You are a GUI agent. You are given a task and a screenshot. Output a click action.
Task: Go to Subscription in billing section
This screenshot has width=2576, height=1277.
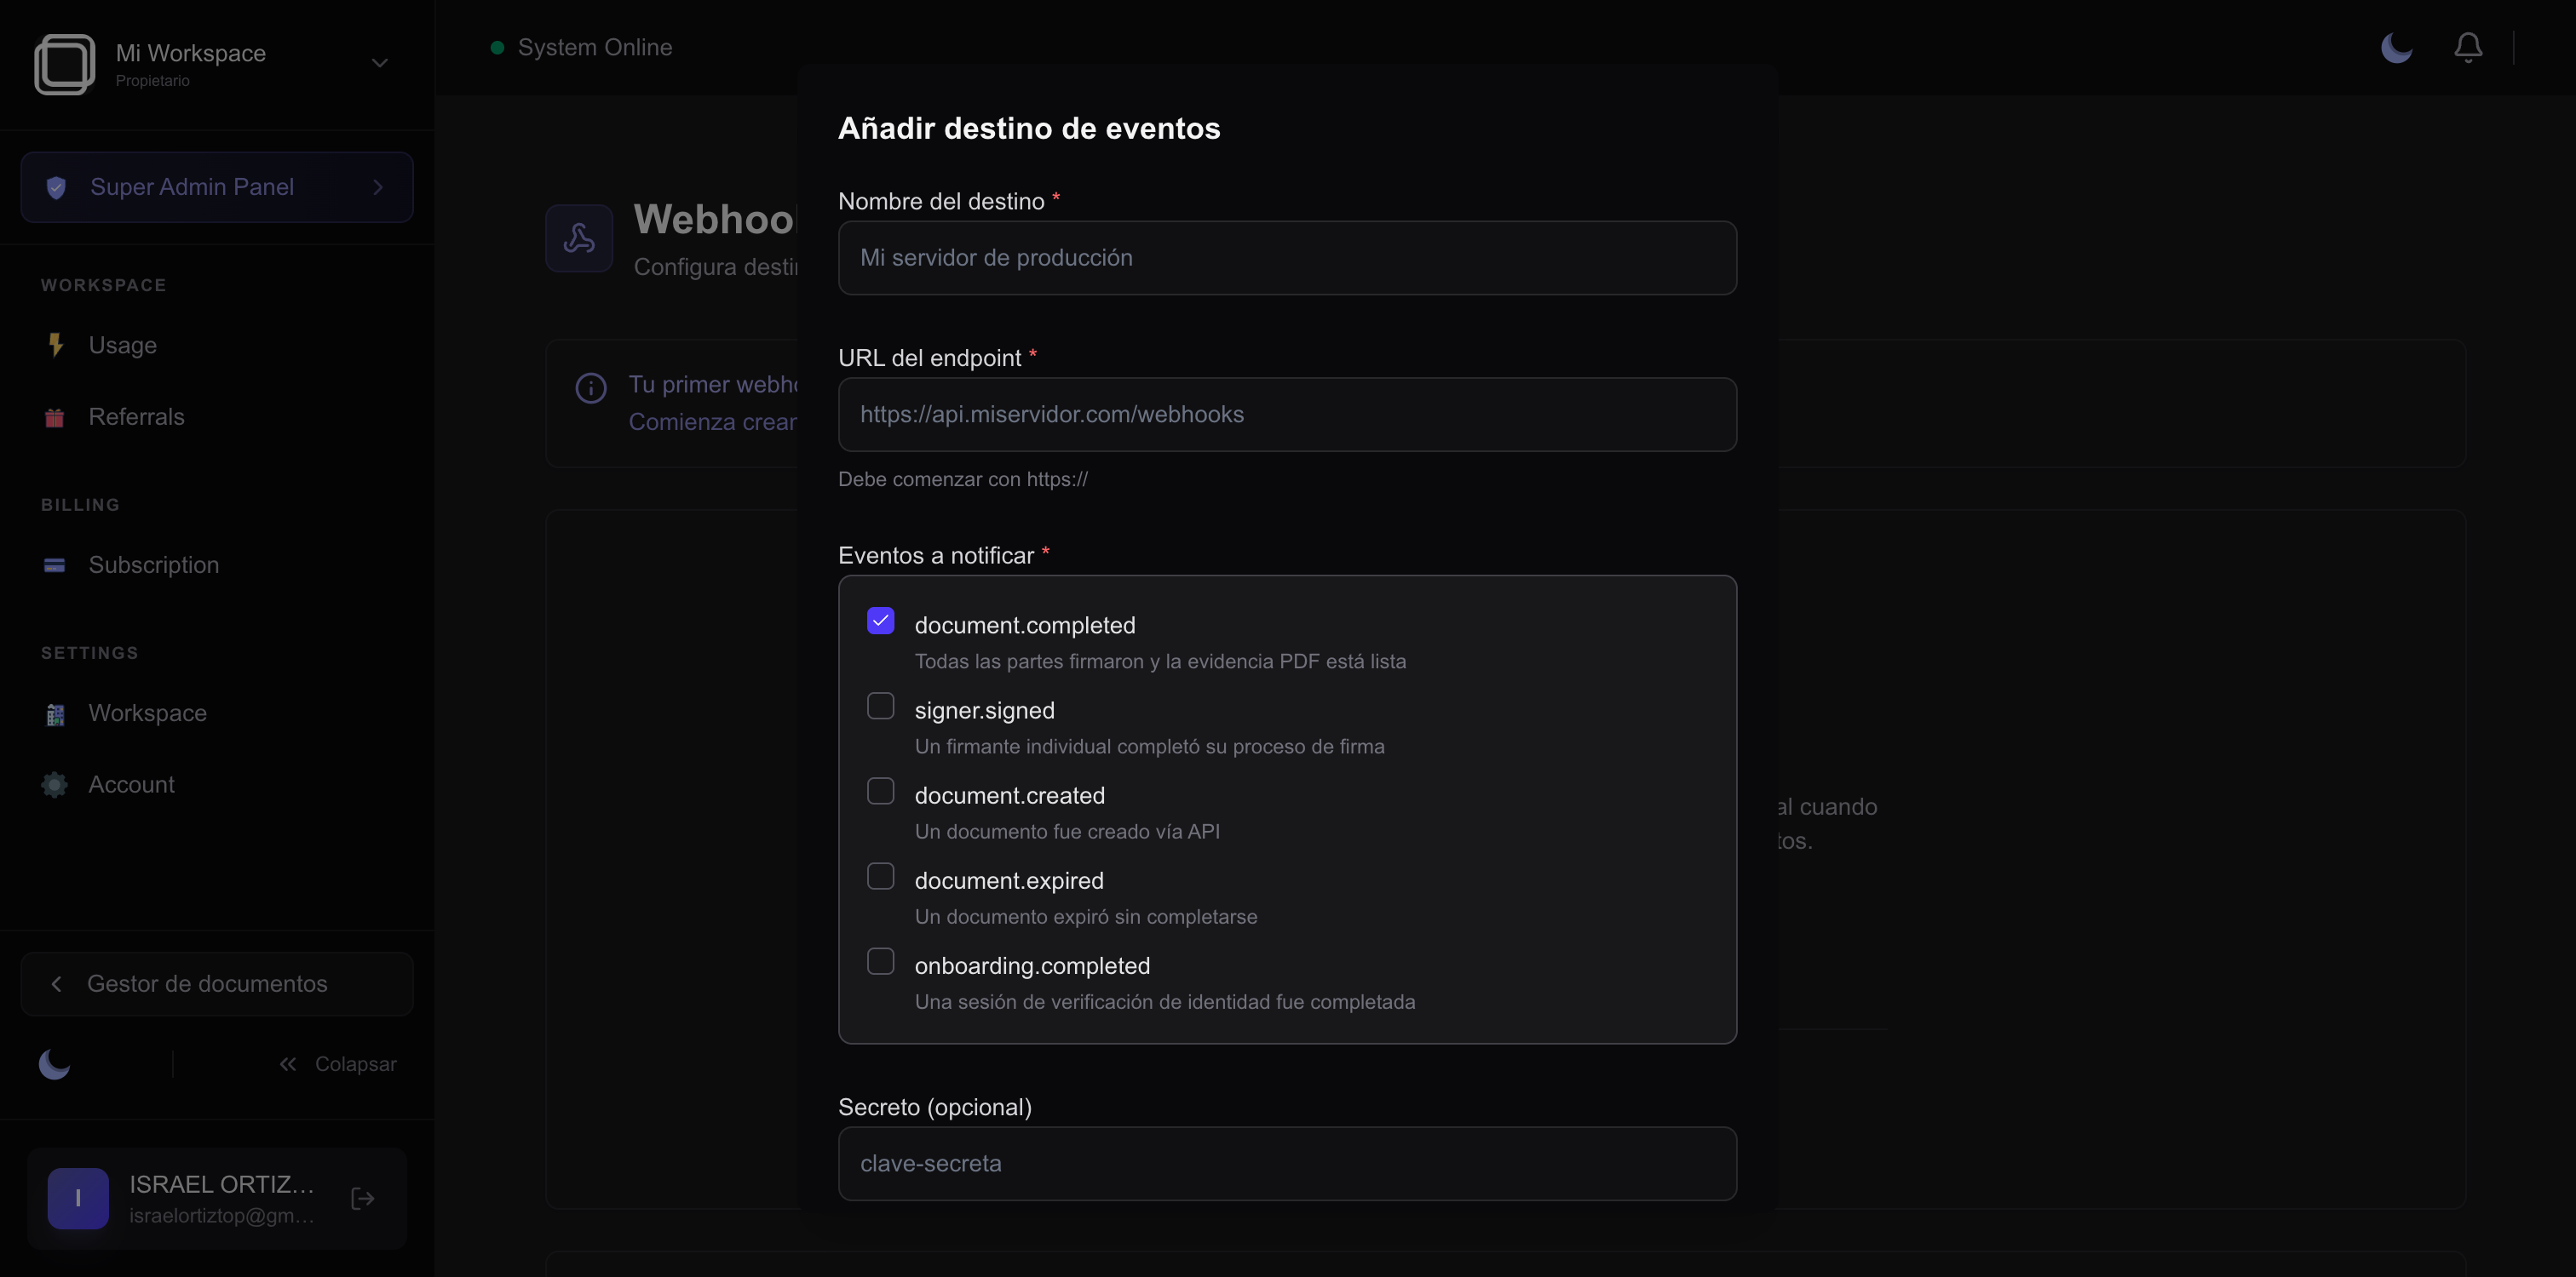[153, 565]
